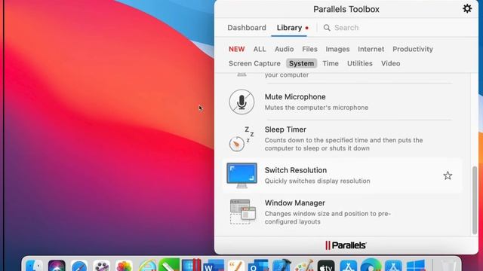The height and width of the screenshot is (271, 483).
Task: Click the Switch Resolution title text
Action: point(296,170)
